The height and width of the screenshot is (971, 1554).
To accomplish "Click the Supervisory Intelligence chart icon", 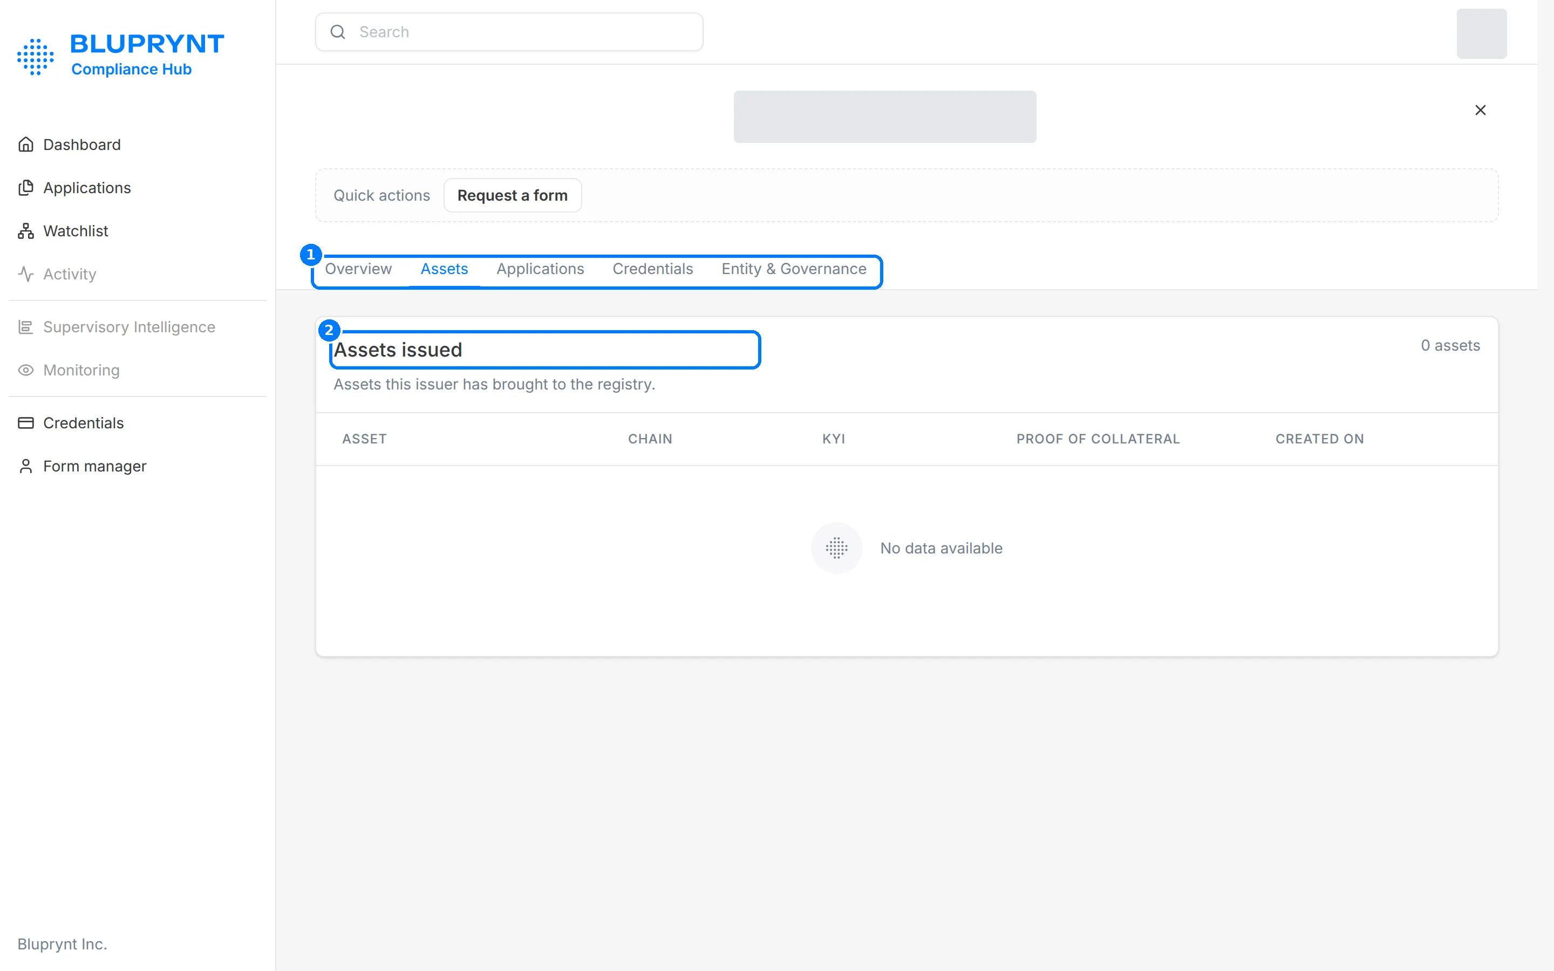I will 26,327.
